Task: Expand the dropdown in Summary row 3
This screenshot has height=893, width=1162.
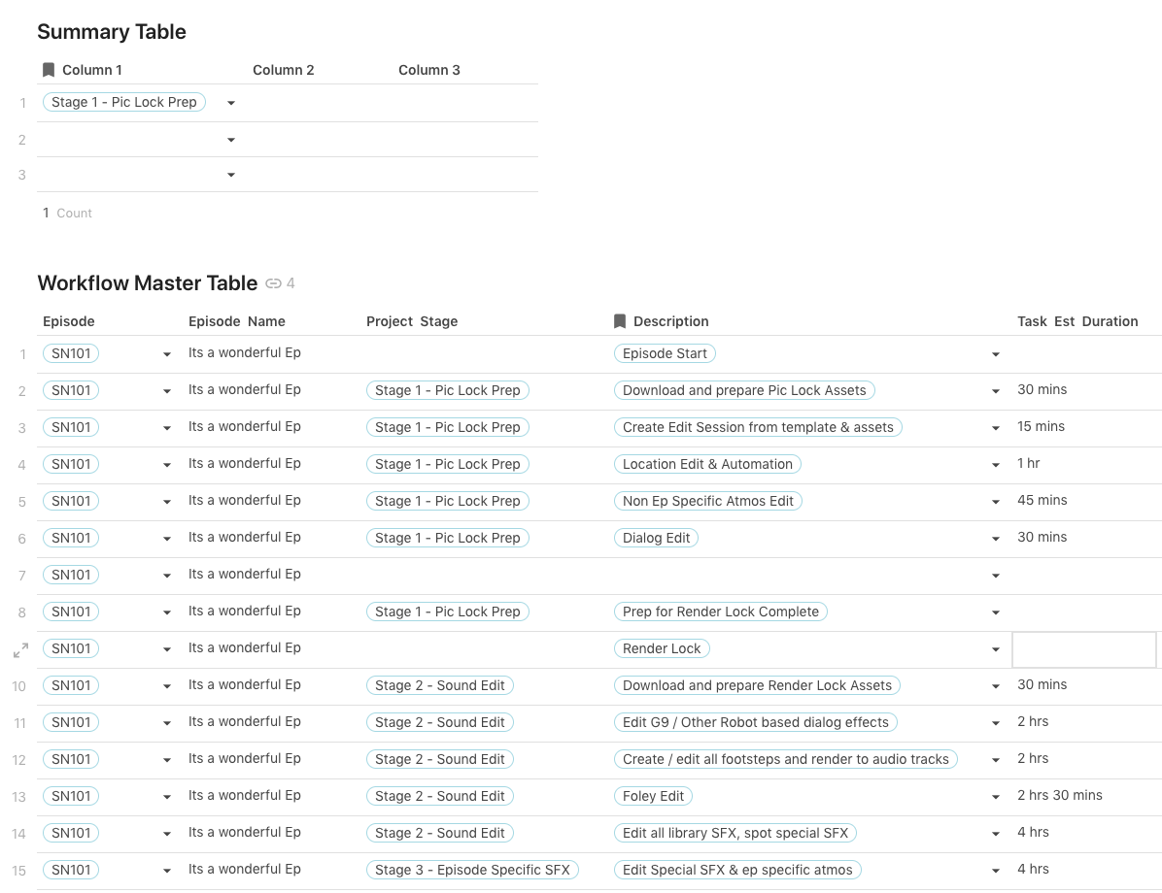Action: coord(231,175)
